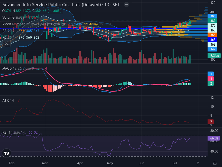Click the grey pill icon beside symbol title
This screenshot has height=167, width=222.
[127, 4]
